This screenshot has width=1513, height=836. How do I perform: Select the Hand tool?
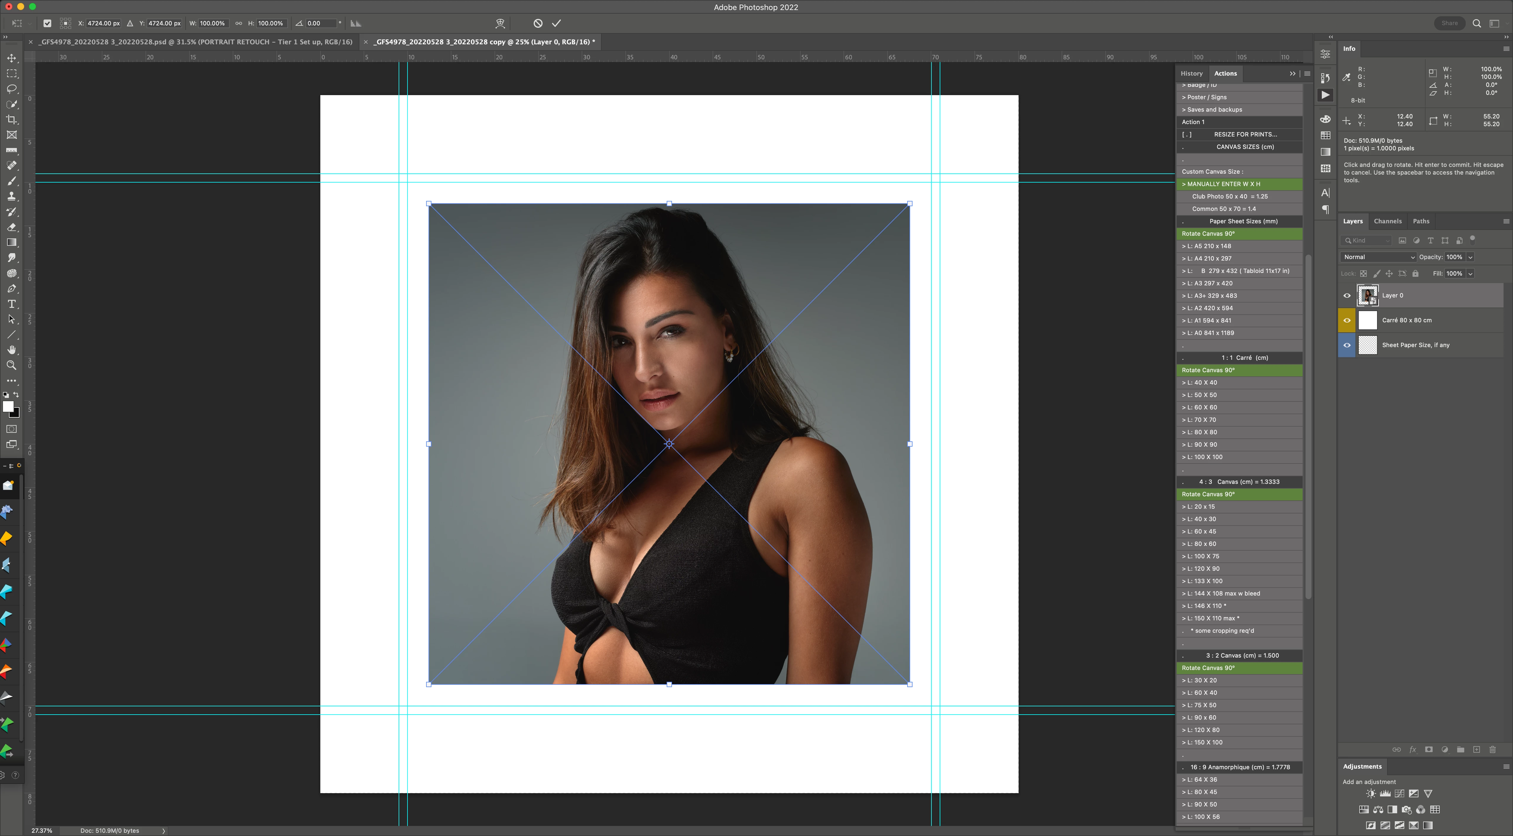coord(11,349)
